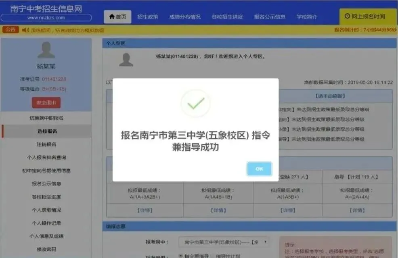Open 个人信息及成绩 in the sidebar
The height and width of the screenshot is (258, 398).
(x=46, y=236)
